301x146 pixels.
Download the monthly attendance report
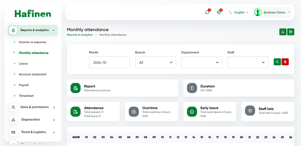click(x=283, y=32)
